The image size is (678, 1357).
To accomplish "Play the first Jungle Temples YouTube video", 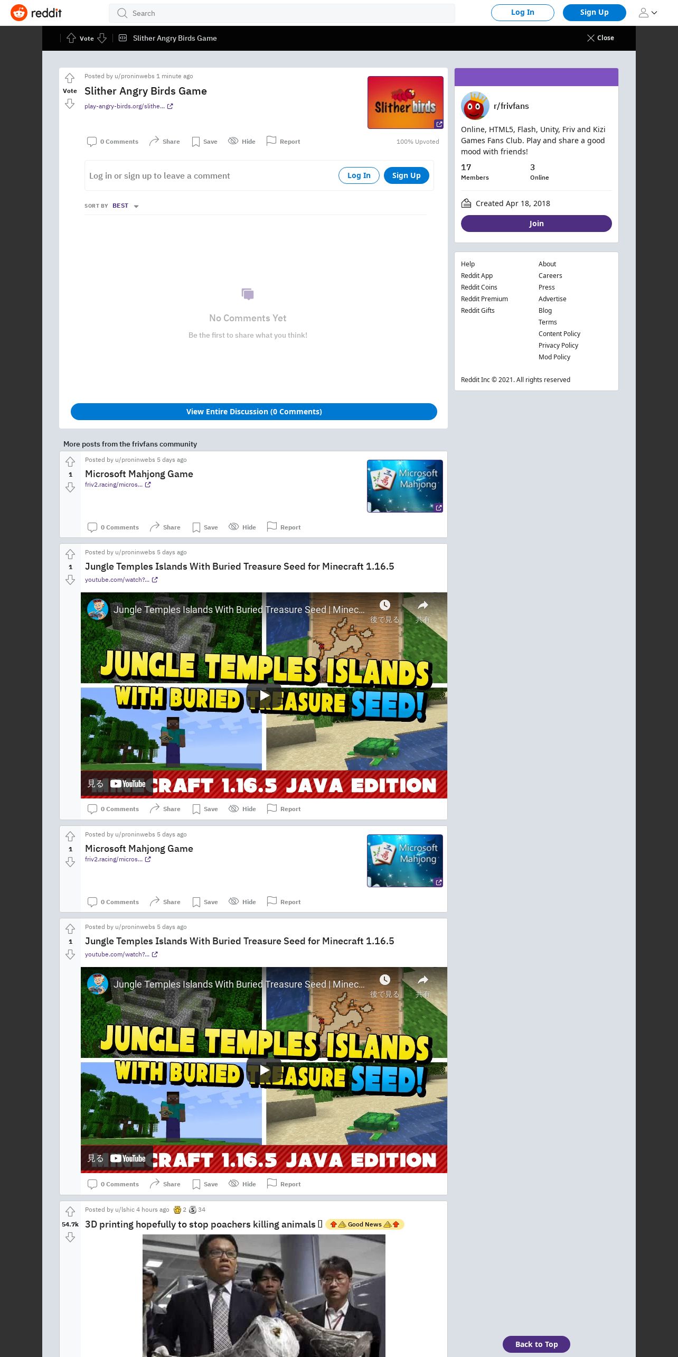I will [x=264, y=696].
